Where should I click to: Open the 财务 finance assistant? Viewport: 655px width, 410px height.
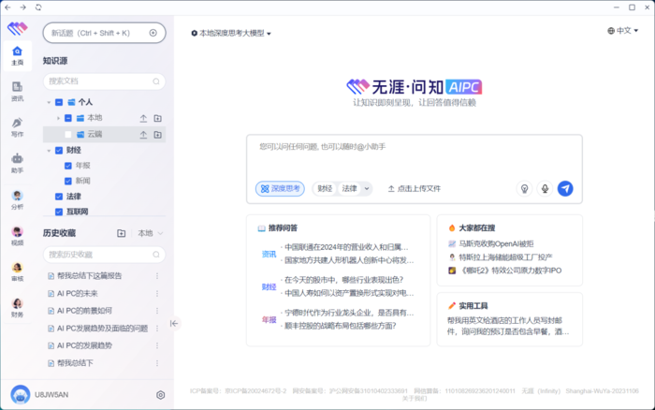point(17,308)
